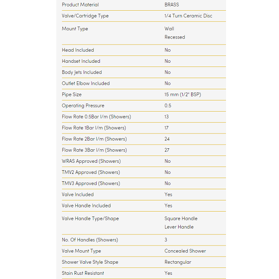The image size is (279, 279).
Task: Click the Flow Rate 3Bar label
Action: (94, 150)
